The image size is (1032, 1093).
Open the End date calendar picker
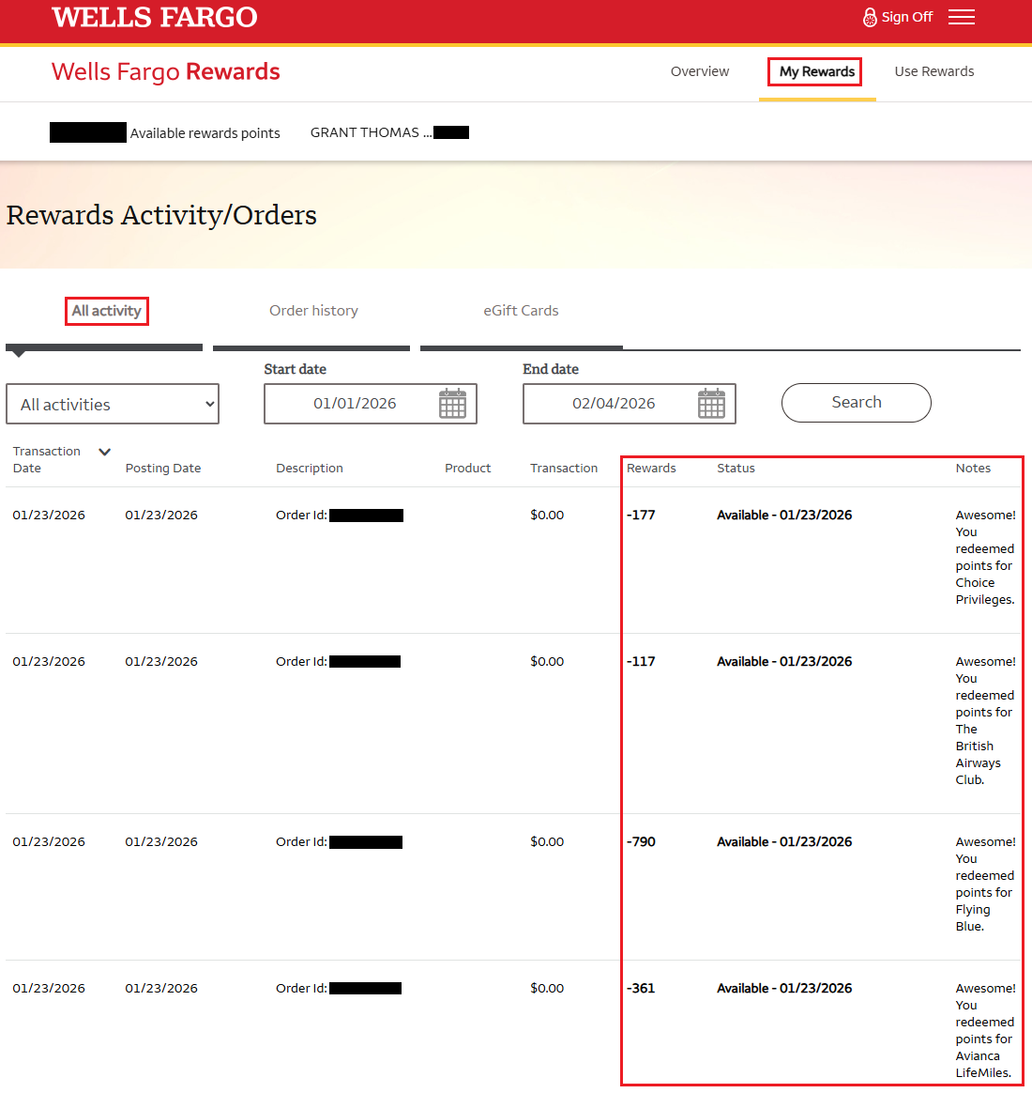click(711, 404)
